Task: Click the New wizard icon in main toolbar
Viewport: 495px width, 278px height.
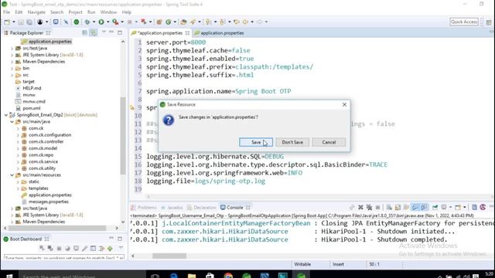Action: (7, 22)
